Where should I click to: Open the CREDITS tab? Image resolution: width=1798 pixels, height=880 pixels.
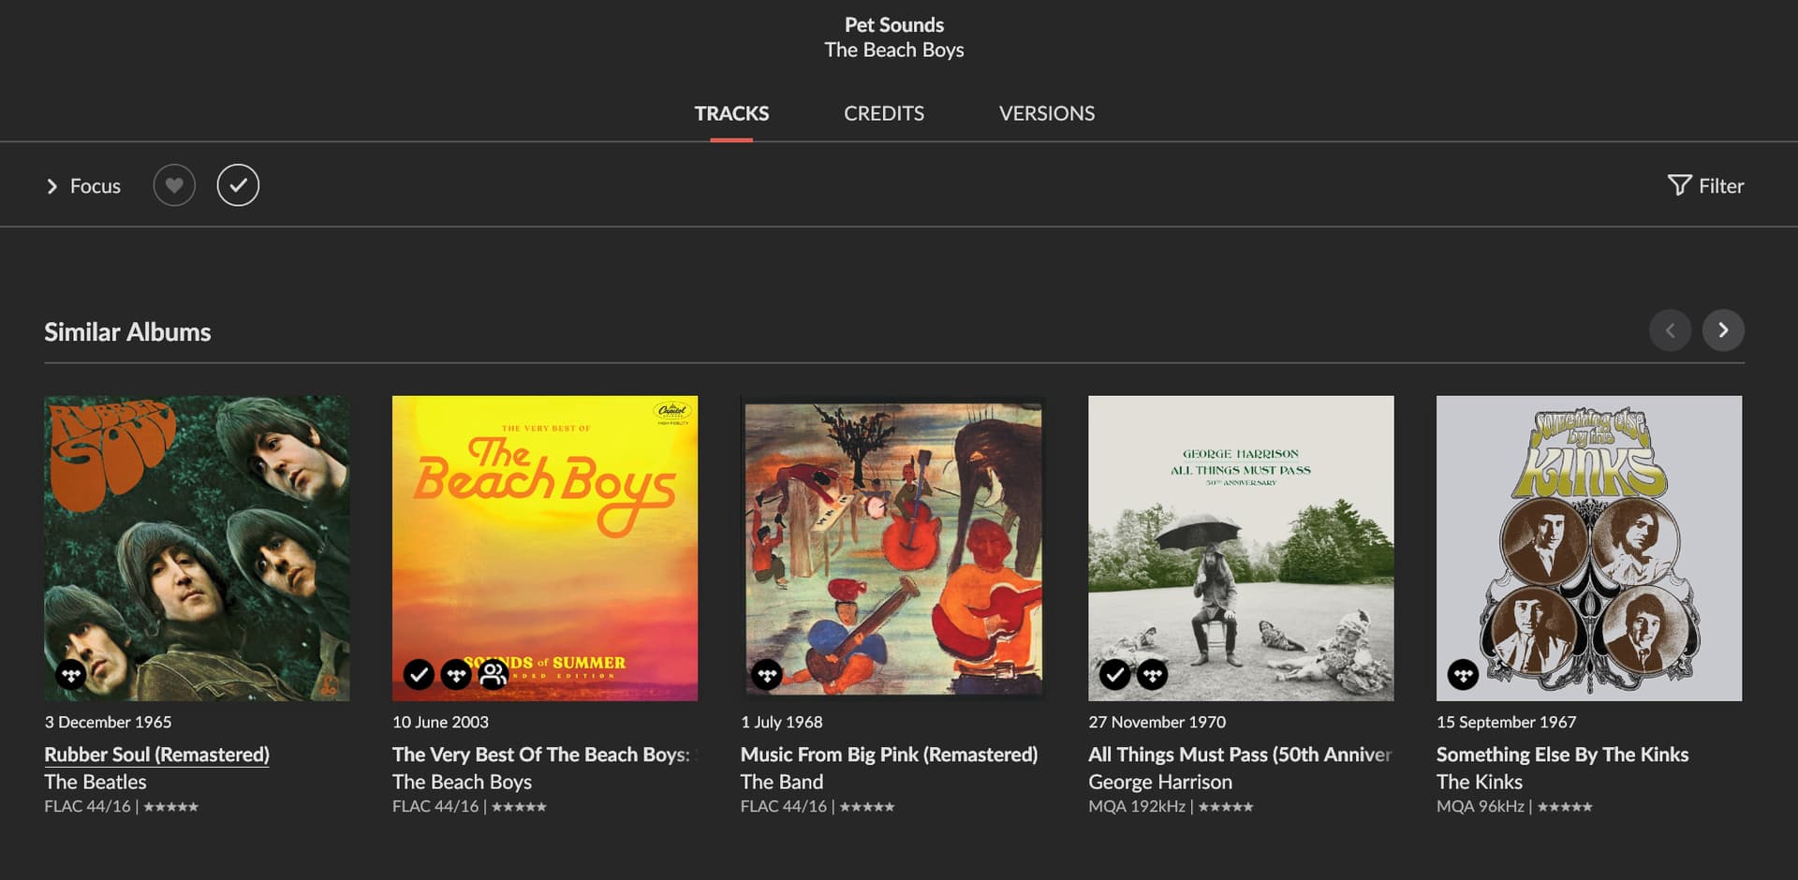point(883,113)
